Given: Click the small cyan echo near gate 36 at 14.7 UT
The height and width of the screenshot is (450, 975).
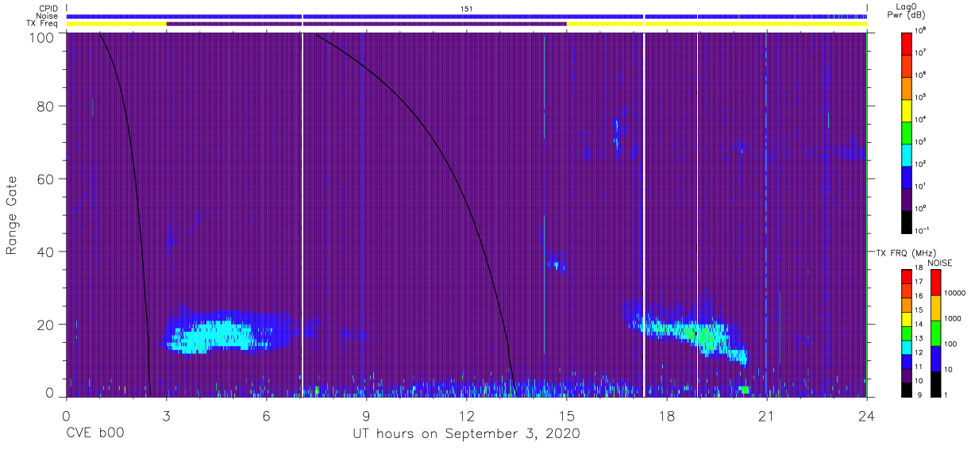Looking at the screenshot, I should pos(557,265).
